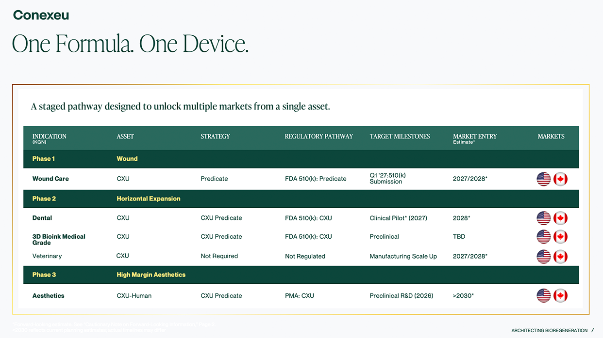
Task: Click the Clinical Pilot* (2027) milestone
Action: (x=398, y=218)
